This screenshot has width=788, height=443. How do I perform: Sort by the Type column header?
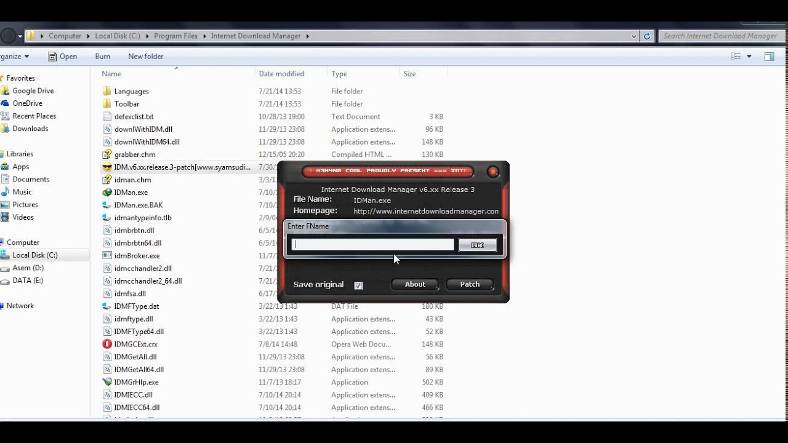point(339,74)
